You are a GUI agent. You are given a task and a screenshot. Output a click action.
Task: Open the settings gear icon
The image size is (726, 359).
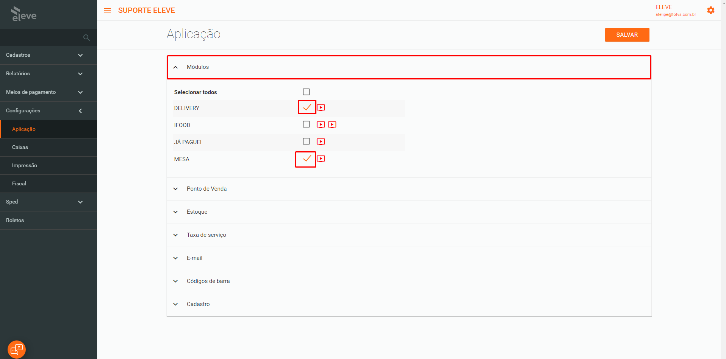click(711, 10)
